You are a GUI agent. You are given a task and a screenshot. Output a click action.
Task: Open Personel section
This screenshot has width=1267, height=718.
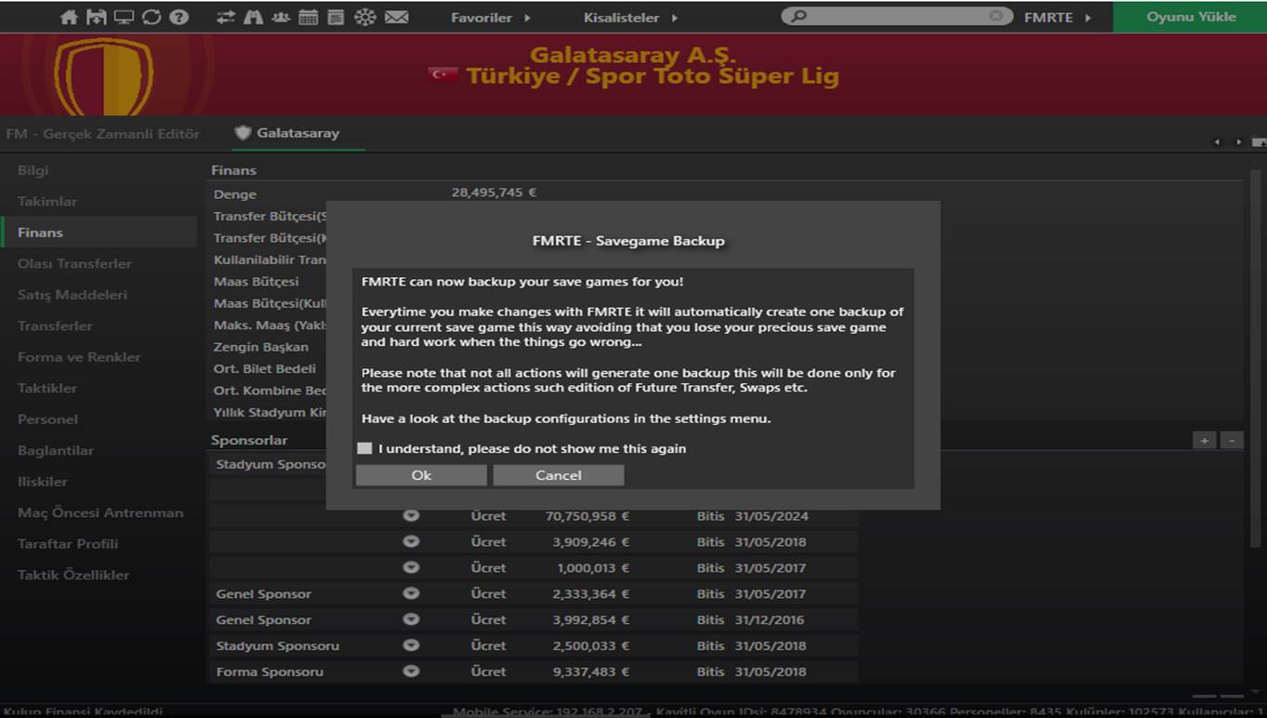pos(47,419)
